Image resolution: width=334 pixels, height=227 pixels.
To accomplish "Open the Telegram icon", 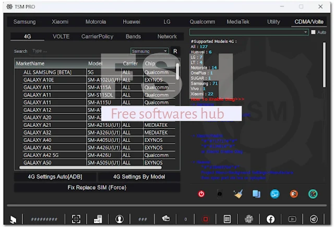I will click(x=314, y=219).
